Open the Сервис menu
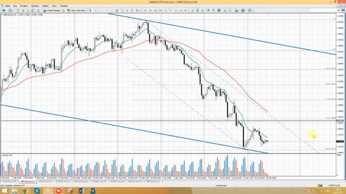Viewport: 346px width, 194px height. [x=45, y=6]
